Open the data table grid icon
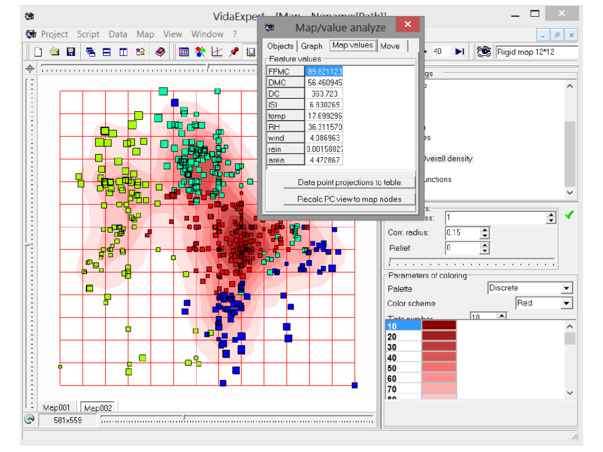 click(x=184, y=52)
